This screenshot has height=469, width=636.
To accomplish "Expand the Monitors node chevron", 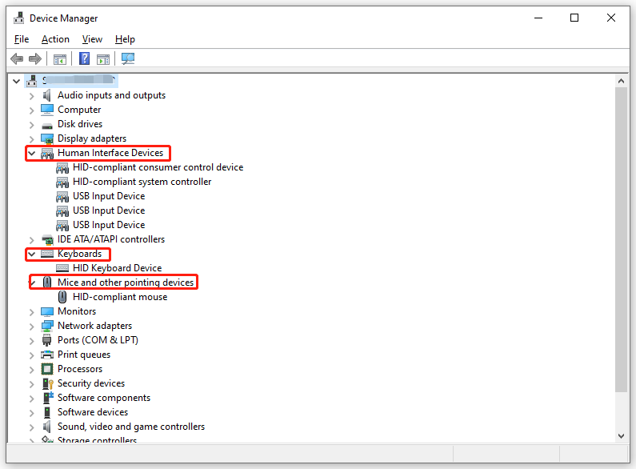I will [x=32, y=312].
